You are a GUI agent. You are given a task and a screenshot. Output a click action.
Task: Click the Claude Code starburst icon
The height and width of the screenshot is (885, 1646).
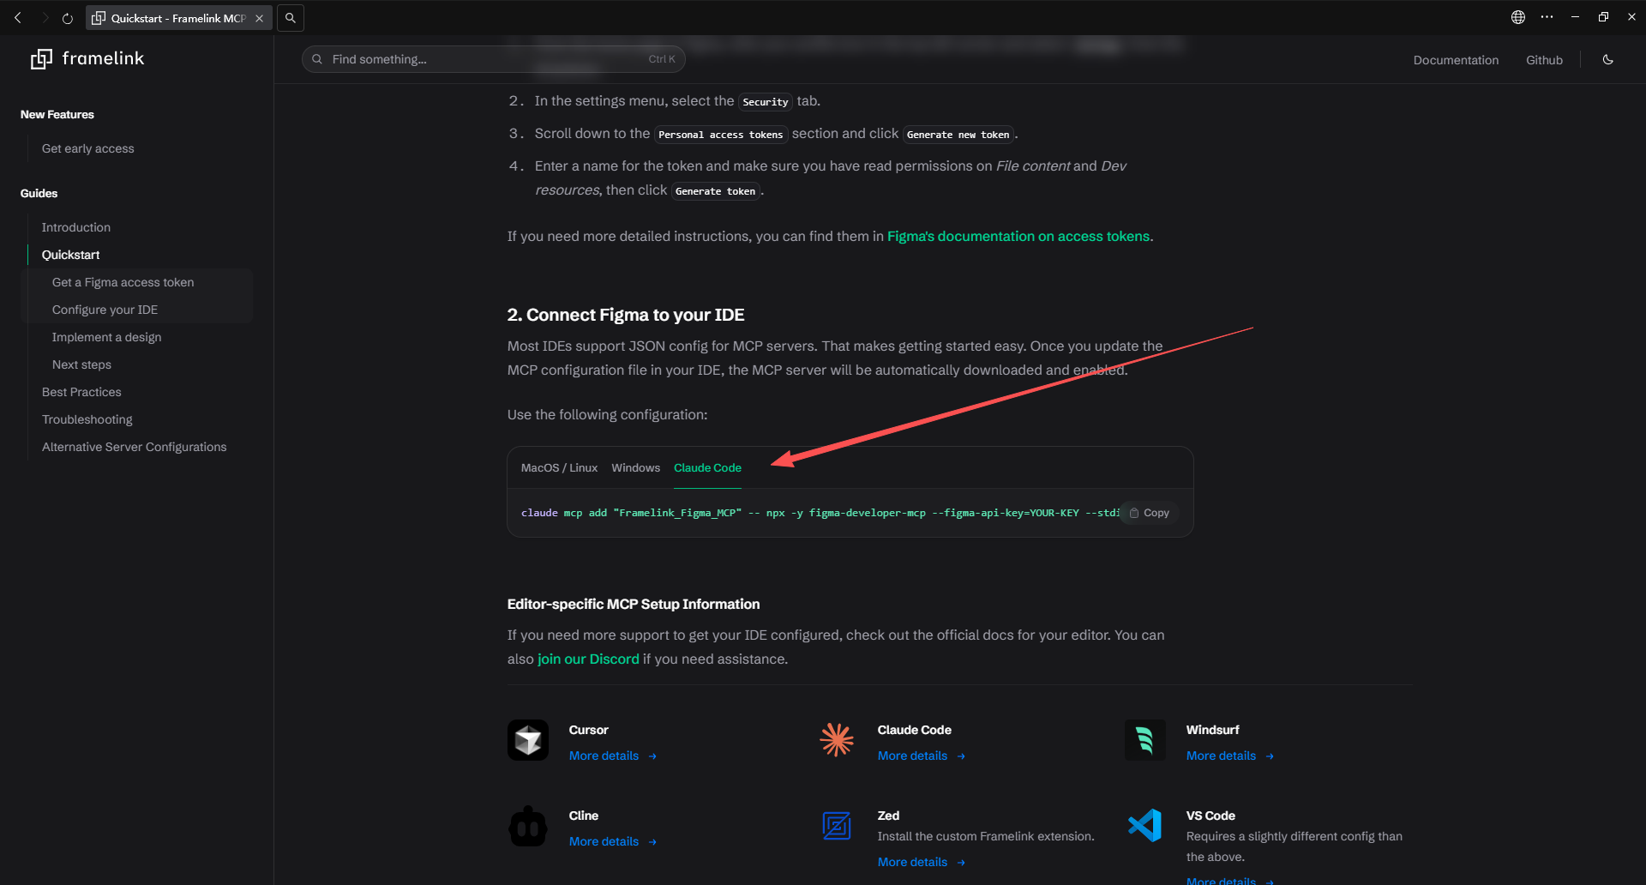tap(837, 740)
